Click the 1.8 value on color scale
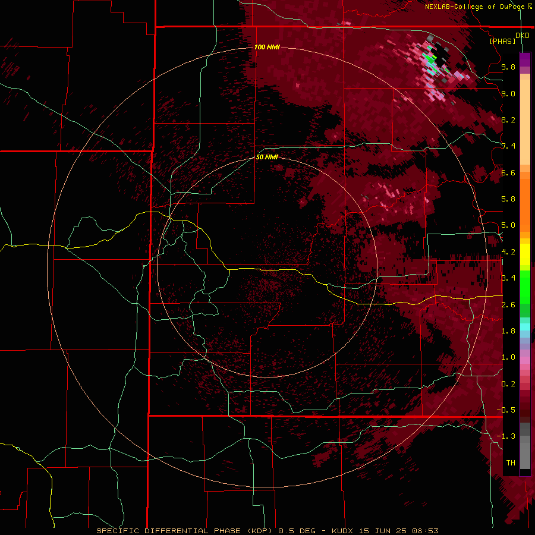The image size is (535, 535). coord(508,331)
